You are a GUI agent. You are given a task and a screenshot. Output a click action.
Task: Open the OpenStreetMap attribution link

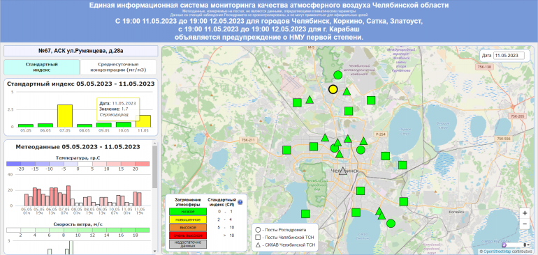(497, 252)
